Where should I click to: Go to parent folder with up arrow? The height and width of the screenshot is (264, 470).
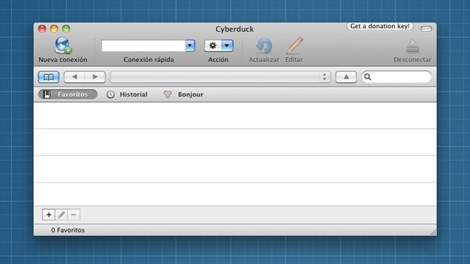click(x=346, y=77)
